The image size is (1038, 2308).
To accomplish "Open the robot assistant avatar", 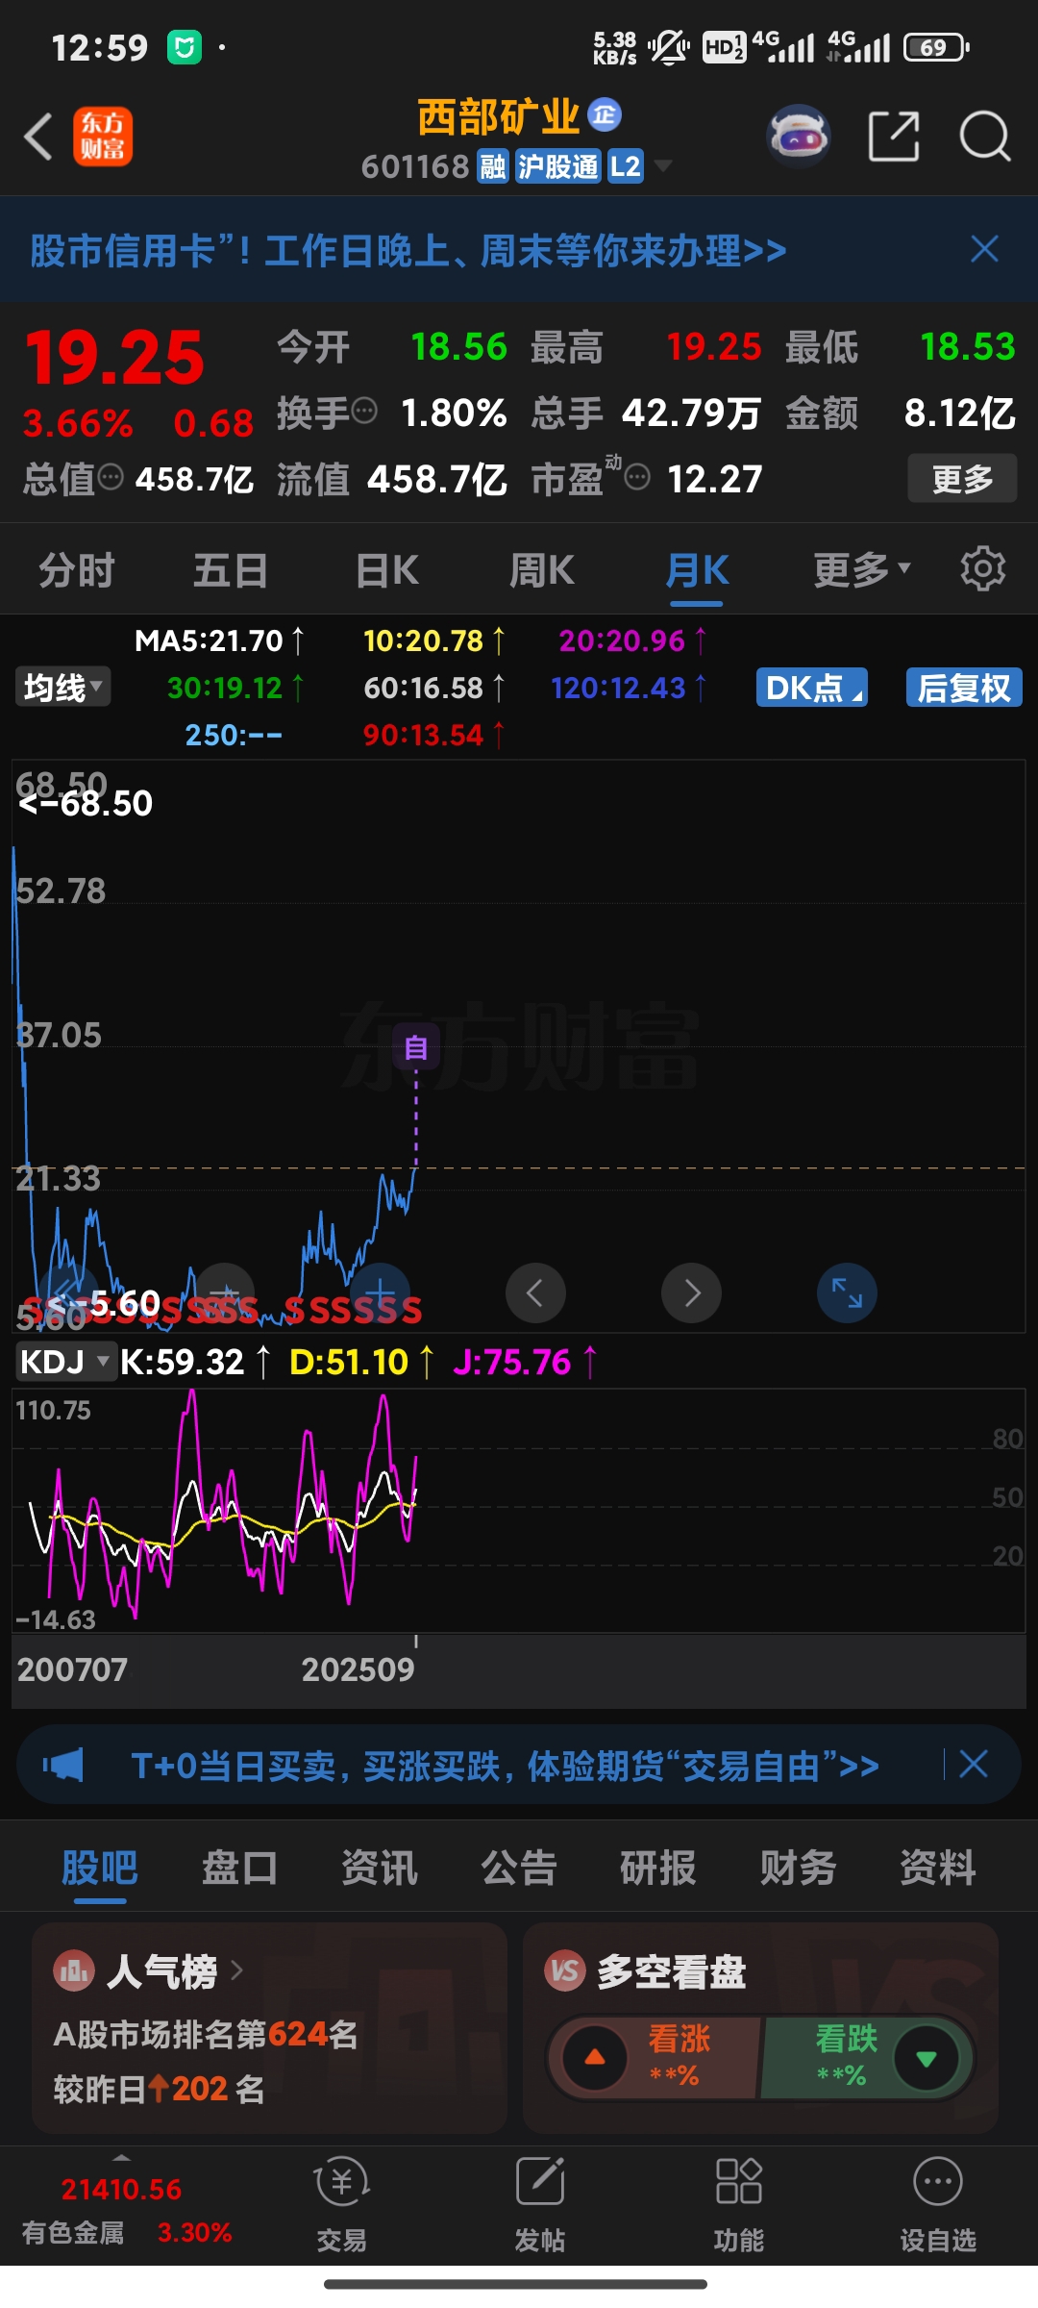I will [x=798, y=136].
